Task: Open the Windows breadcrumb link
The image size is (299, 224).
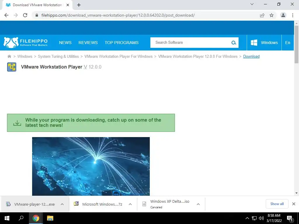Action: (x=25, y=56)
